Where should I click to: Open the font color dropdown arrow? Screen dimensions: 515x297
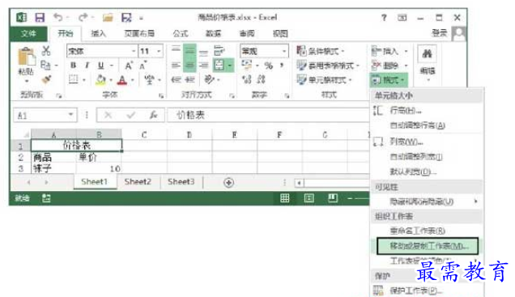(x=132, y=80)
